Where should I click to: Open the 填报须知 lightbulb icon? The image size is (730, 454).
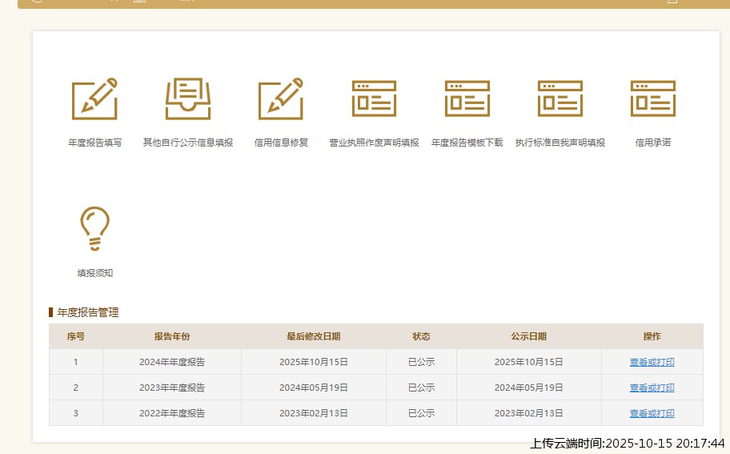[x=94, y=230]
